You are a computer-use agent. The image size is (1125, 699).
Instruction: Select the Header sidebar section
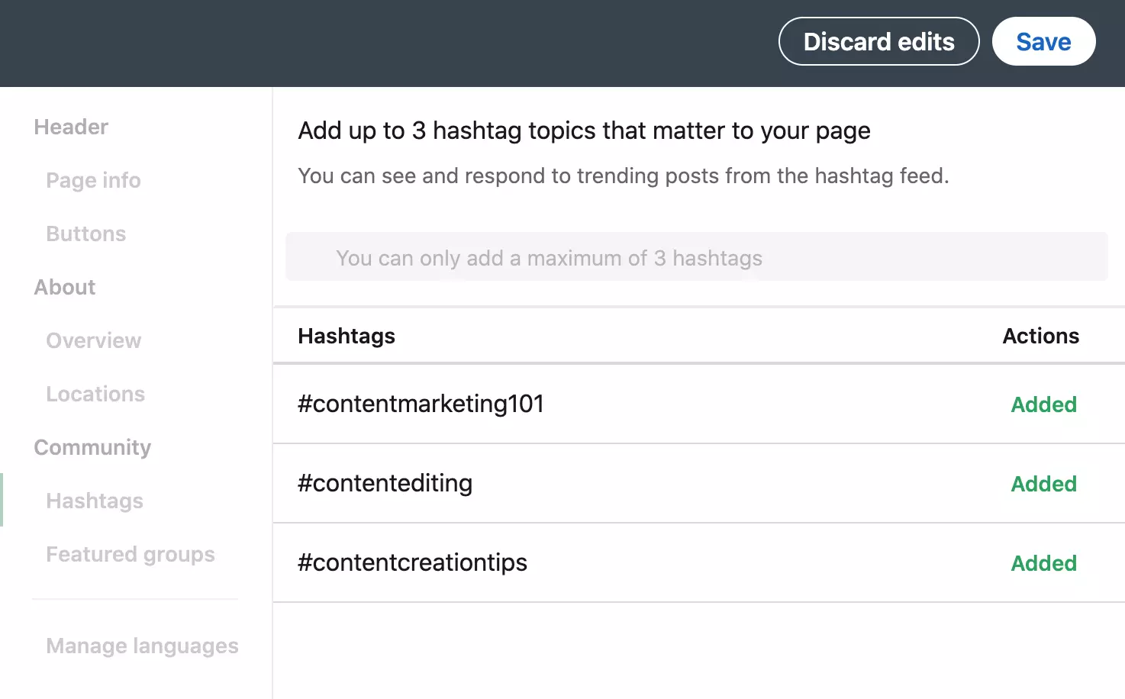tap(70, 127)
